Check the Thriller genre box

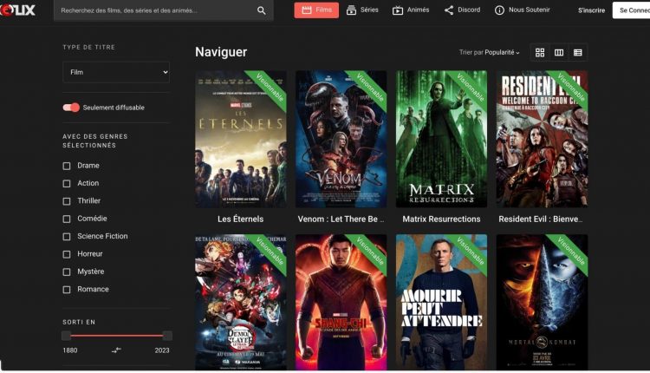(x=67, y=201)
